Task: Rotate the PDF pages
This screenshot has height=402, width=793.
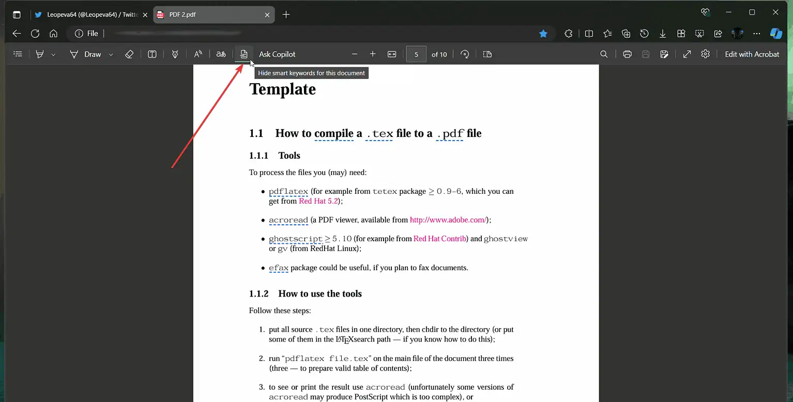Action: tap(465, 54)
